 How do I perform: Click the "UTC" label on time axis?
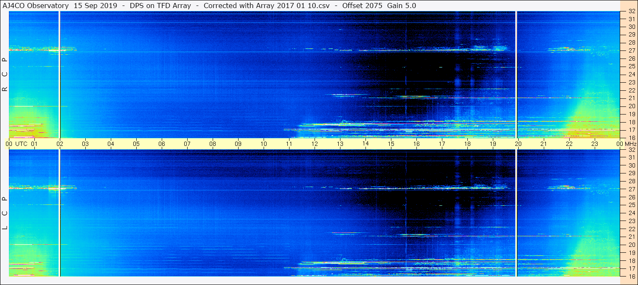tap(21, 144)
